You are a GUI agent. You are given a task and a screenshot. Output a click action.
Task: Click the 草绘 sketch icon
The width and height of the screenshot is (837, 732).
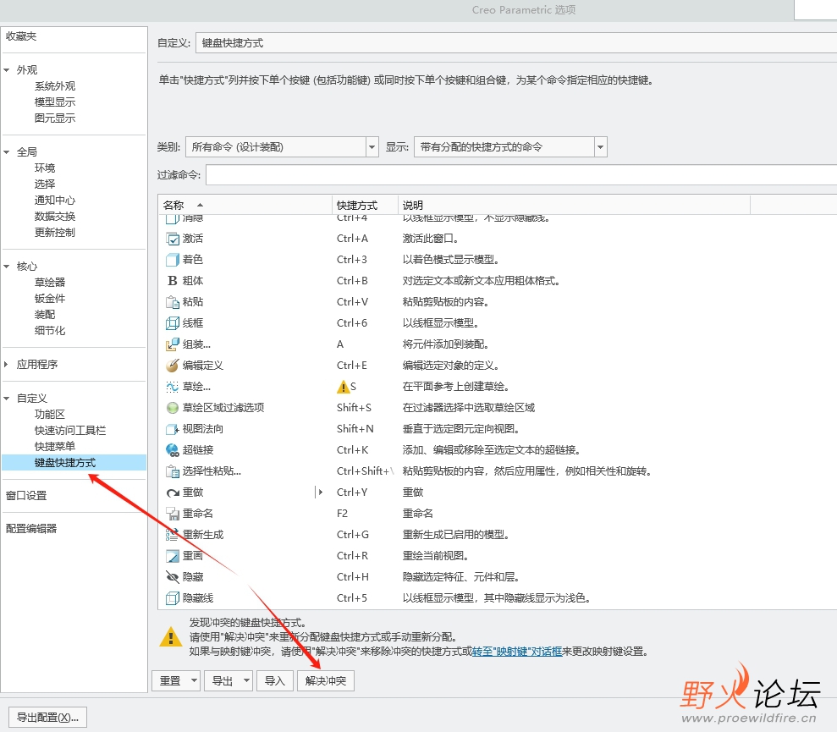click(x=173, y=387)
